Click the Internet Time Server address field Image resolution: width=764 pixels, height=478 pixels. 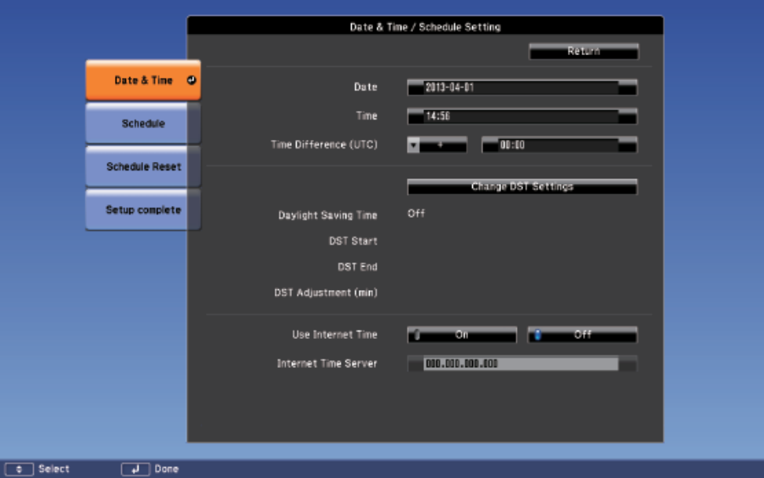pyautogui.click(x=522, y=364)
